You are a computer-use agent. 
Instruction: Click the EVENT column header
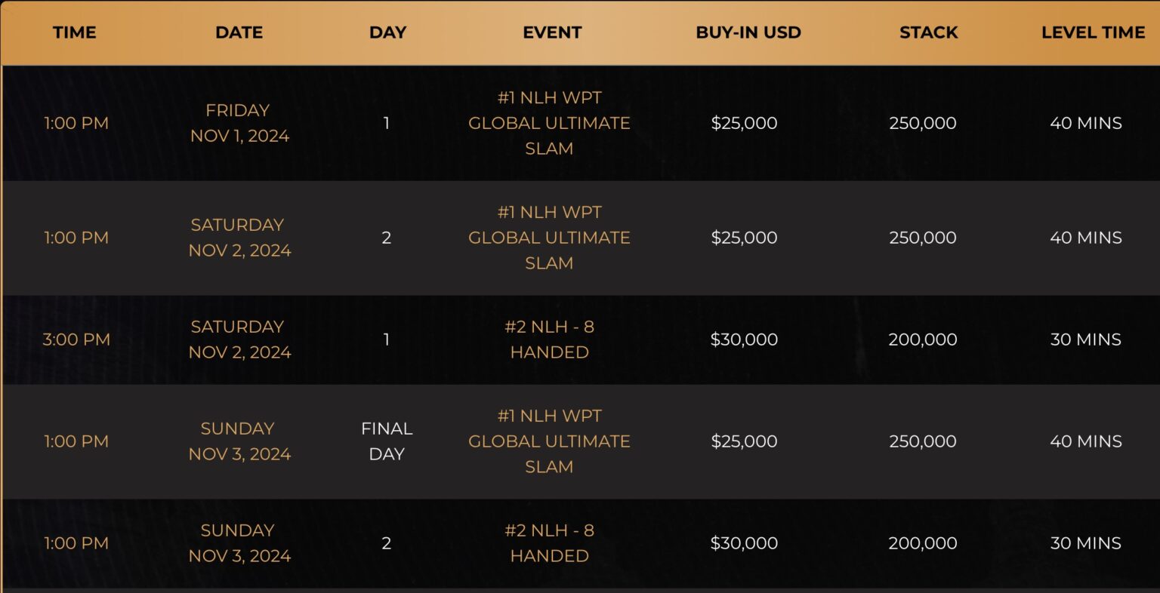tap(552, 32)
